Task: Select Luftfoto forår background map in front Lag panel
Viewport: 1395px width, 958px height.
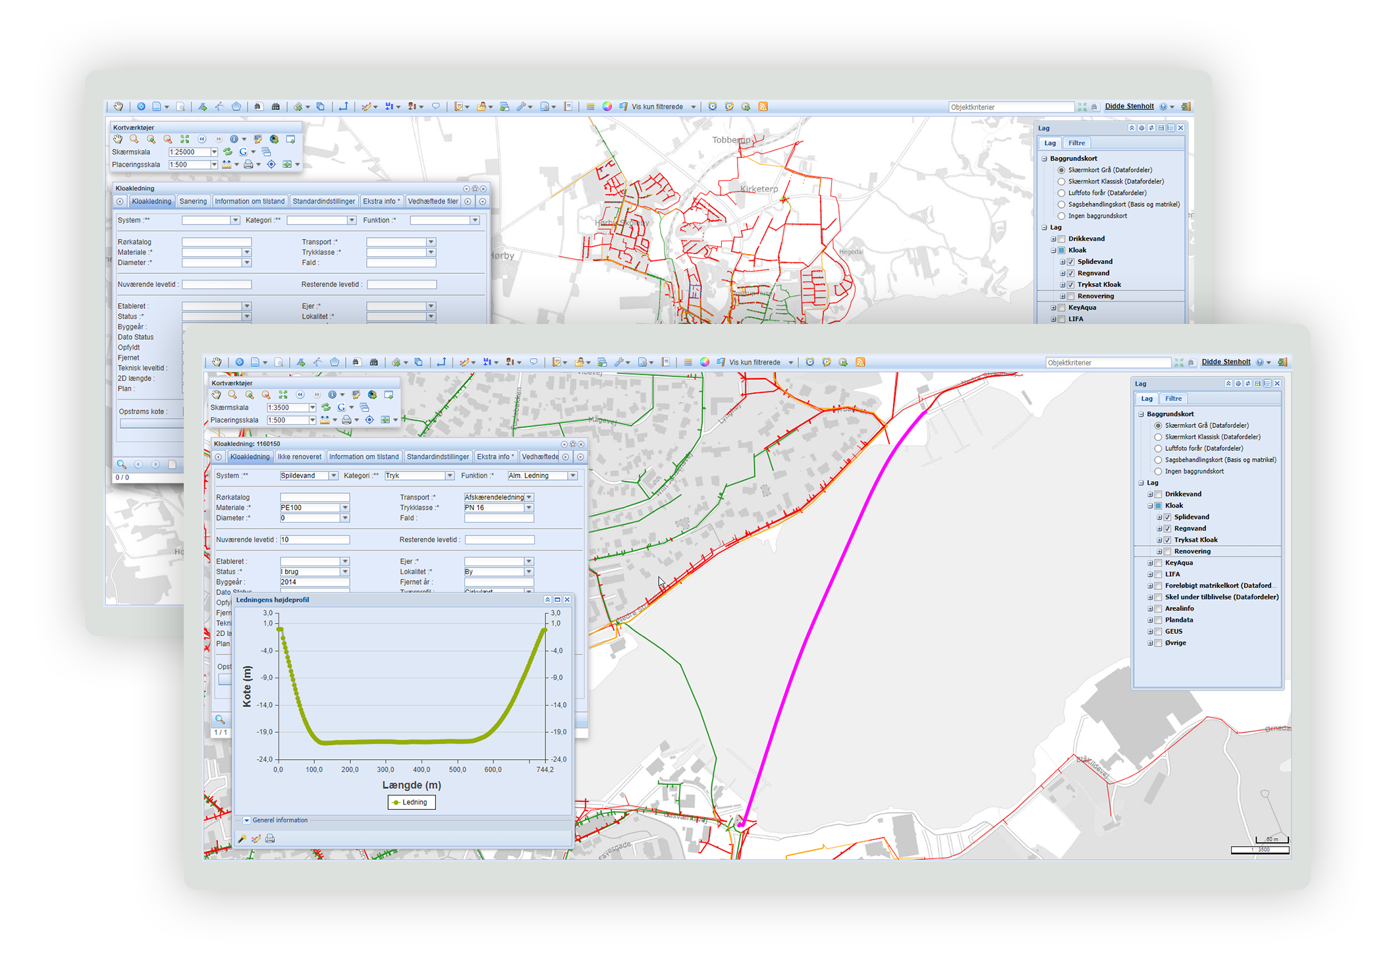Action: (x=1158, y=448)
